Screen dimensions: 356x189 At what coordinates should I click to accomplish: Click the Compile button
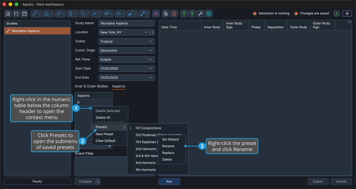85,182
